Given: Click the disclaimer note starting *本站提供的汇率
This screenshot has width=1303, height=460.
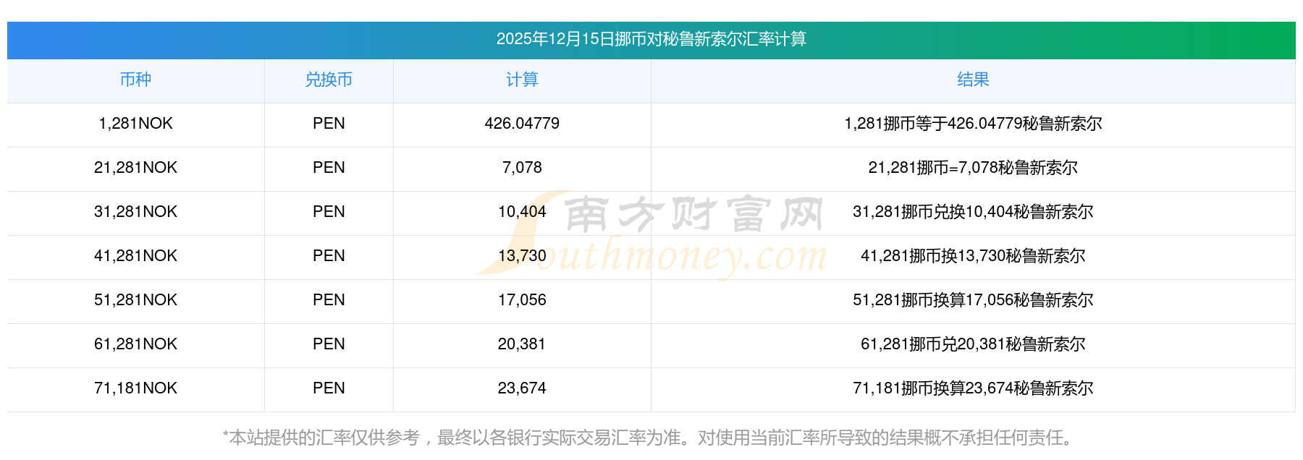Looking at the screenshot, I should [x=651, y=438].
